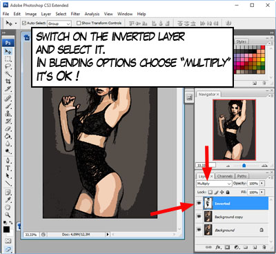Pick the red swatch in Swatches panel
276x254 pixels.
[263, 48]
